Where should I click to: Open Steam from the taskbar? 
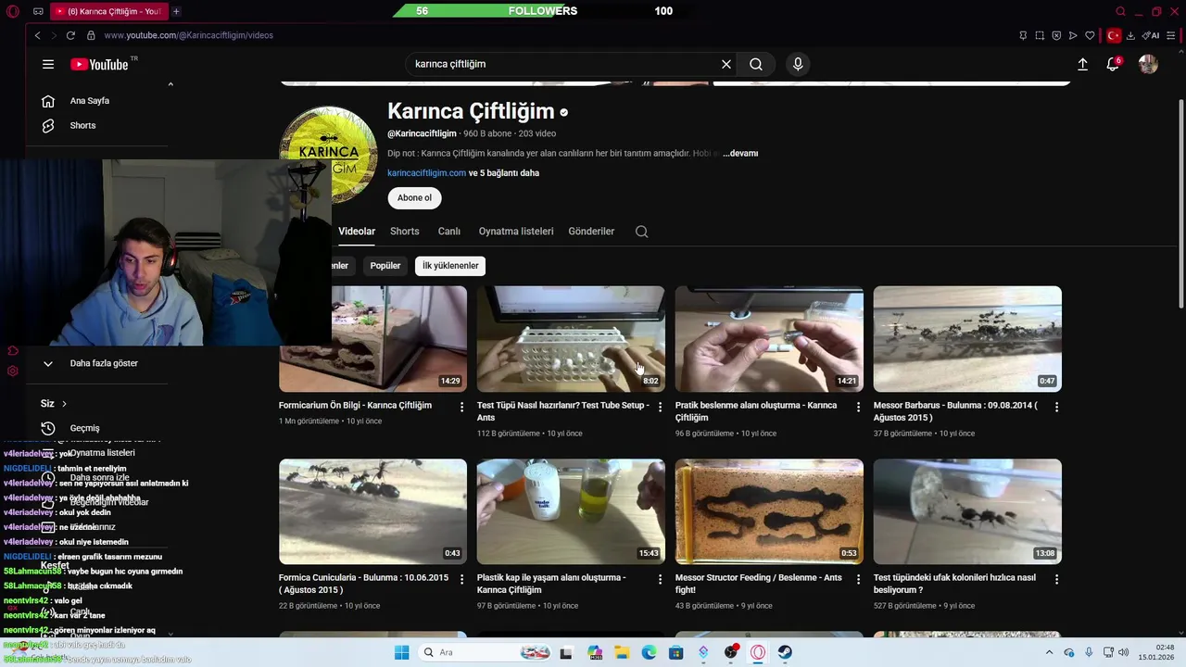pos(785,652)
